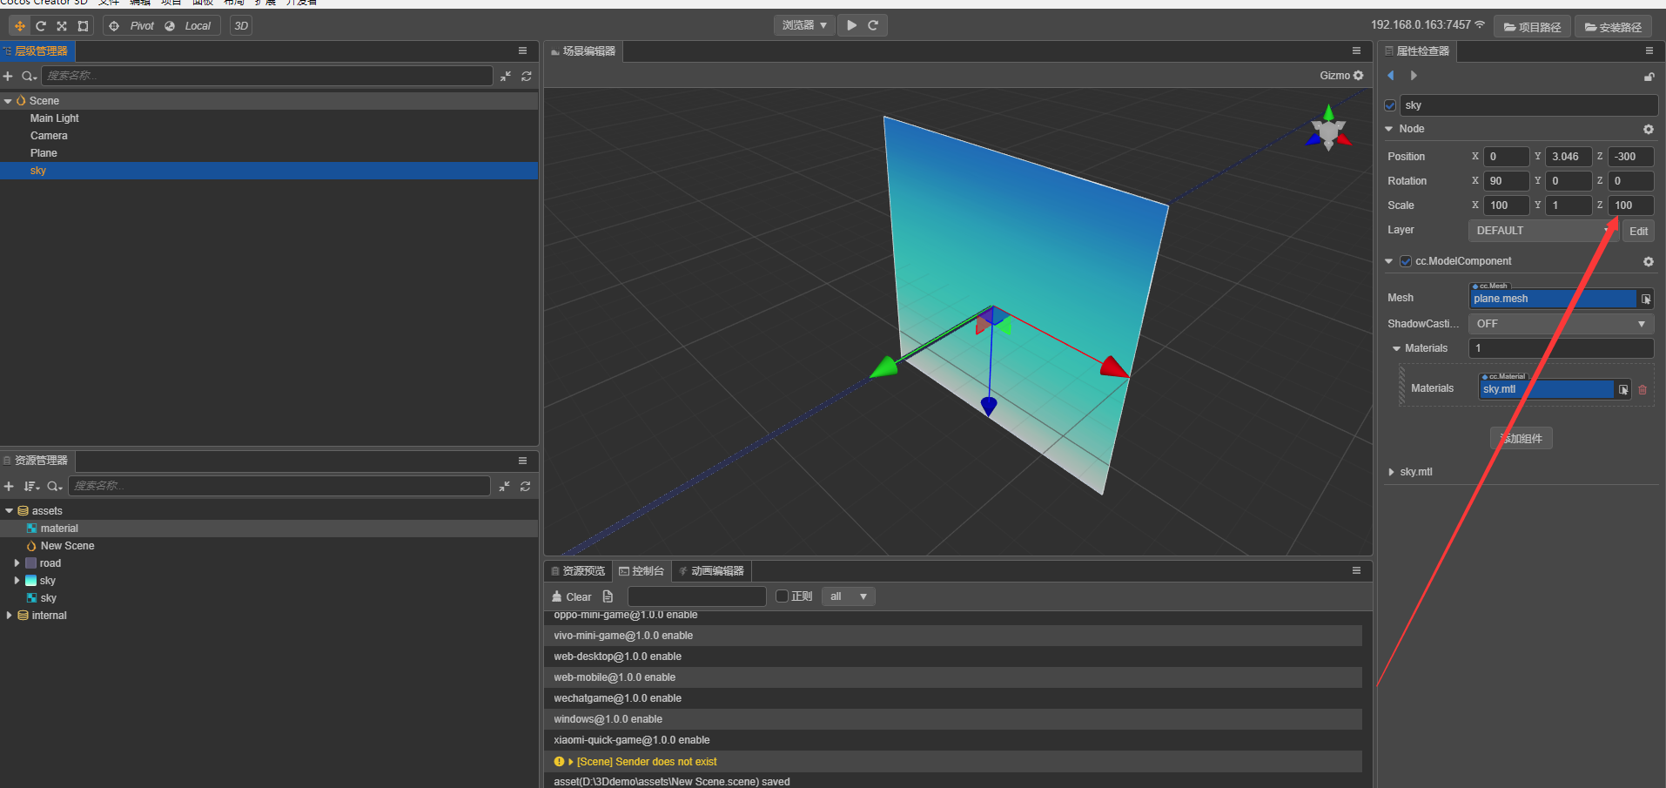Open the 浏览器 preview platform dropdown

tap(804, 25)
